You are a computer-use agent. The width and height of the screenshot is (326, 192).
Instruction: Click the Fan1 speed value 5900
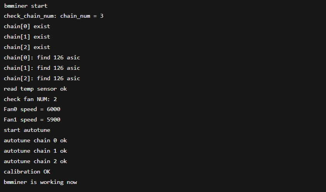tap(54, 120)
